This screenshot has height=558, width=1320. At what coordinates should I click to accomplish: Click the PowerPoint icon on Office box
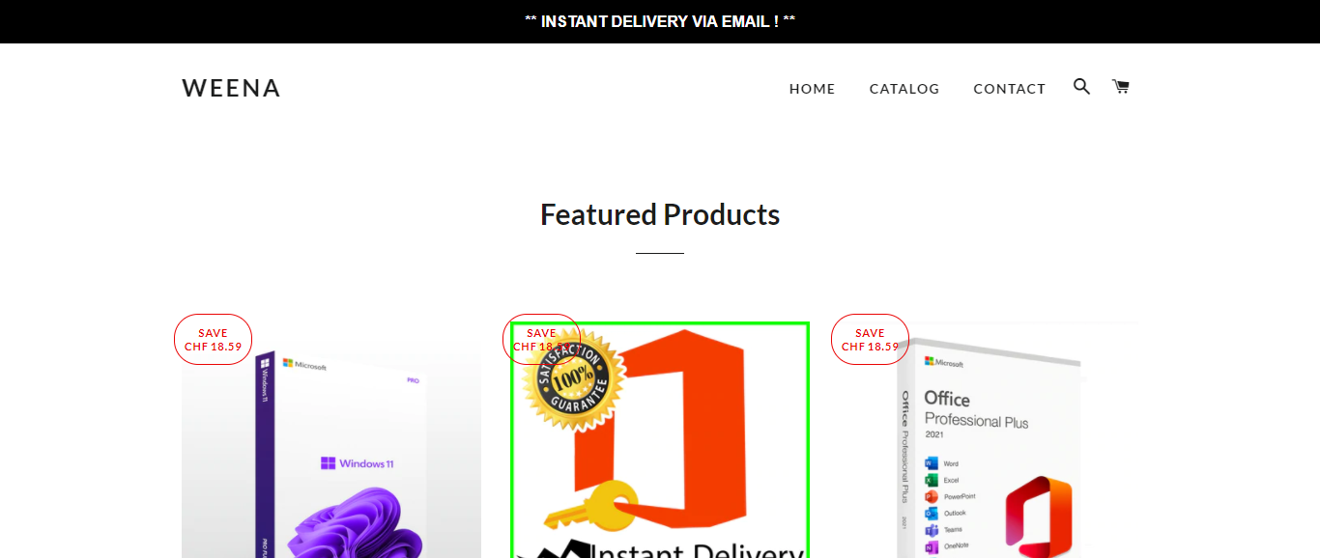click(x=932, y=496)
